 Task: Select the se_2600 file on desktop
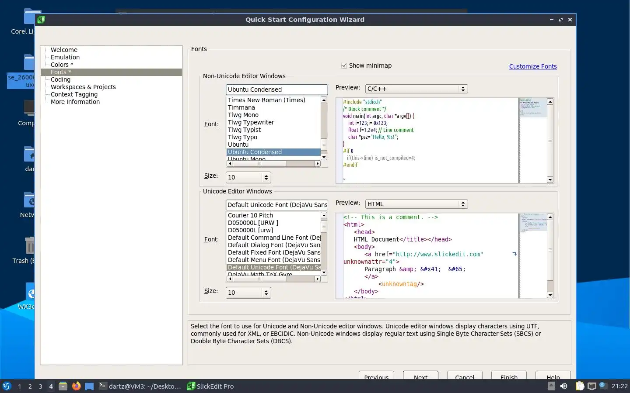click(x=21, y=81)
